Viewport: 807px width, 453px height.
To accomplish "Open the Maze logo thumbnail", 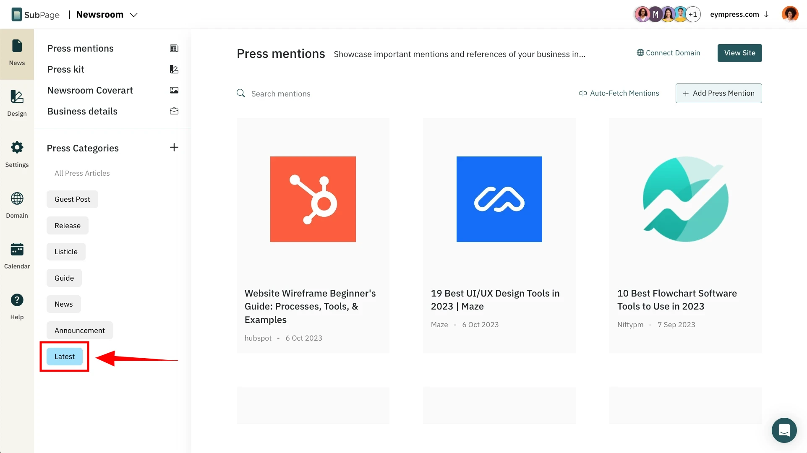I will (x=499, y=199).
